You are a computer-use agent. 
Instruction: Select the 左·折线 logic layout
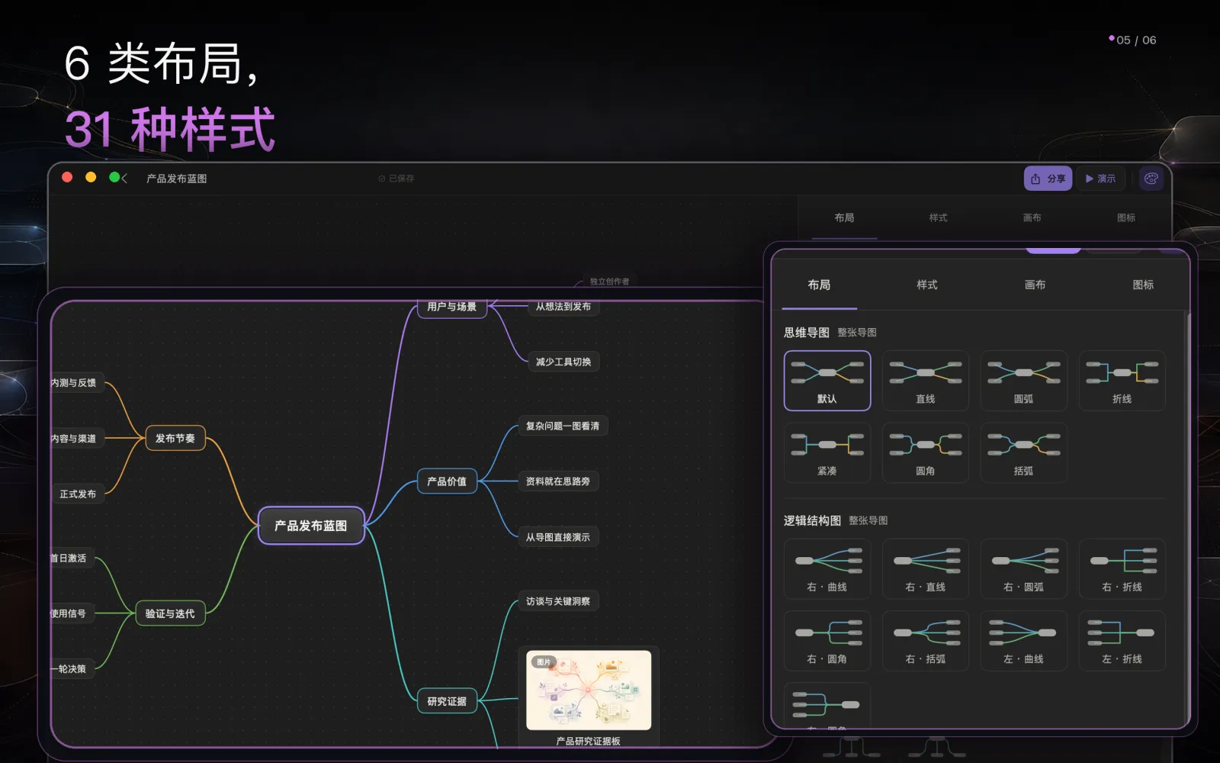click(x=1122, y=641)
